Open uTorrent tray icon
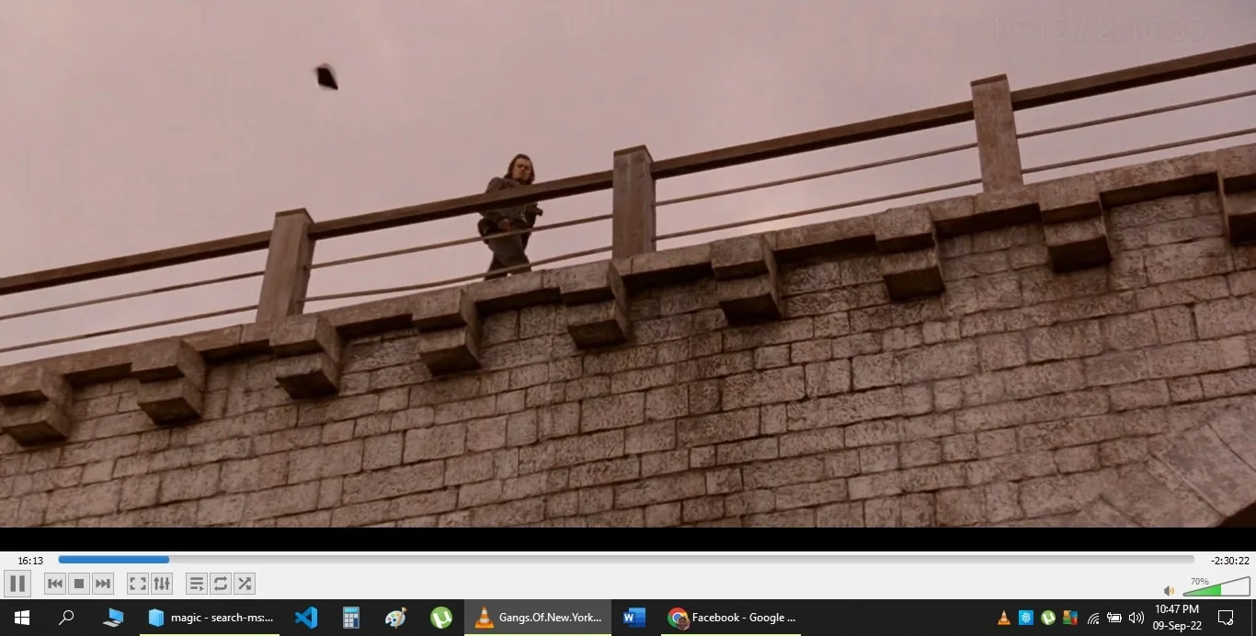This screenshot has height=636, width=1256. point(1048,618)
